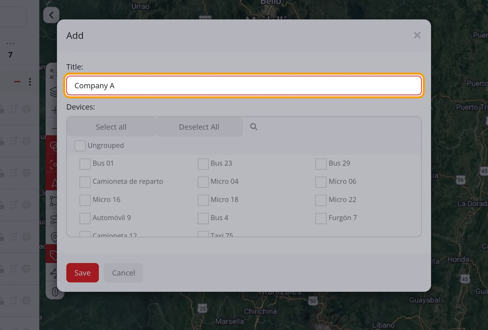This screenshot has width=488, height=330.
Task: Save the new group
Action: pos(83,273)
